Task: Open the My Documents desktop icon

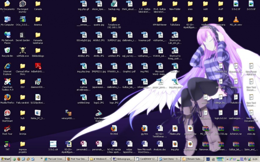Action: pyautogui.click(x=7, y=5)
